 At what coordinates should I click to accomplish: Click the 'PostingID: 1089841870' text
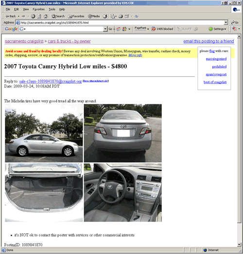[23, 245]
